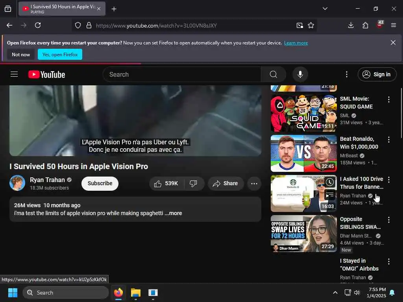This screenshot has height=302, width=403.
Task: Open options menu for I Stayed in OMG Airbnbs
Action: coord(388,261)
